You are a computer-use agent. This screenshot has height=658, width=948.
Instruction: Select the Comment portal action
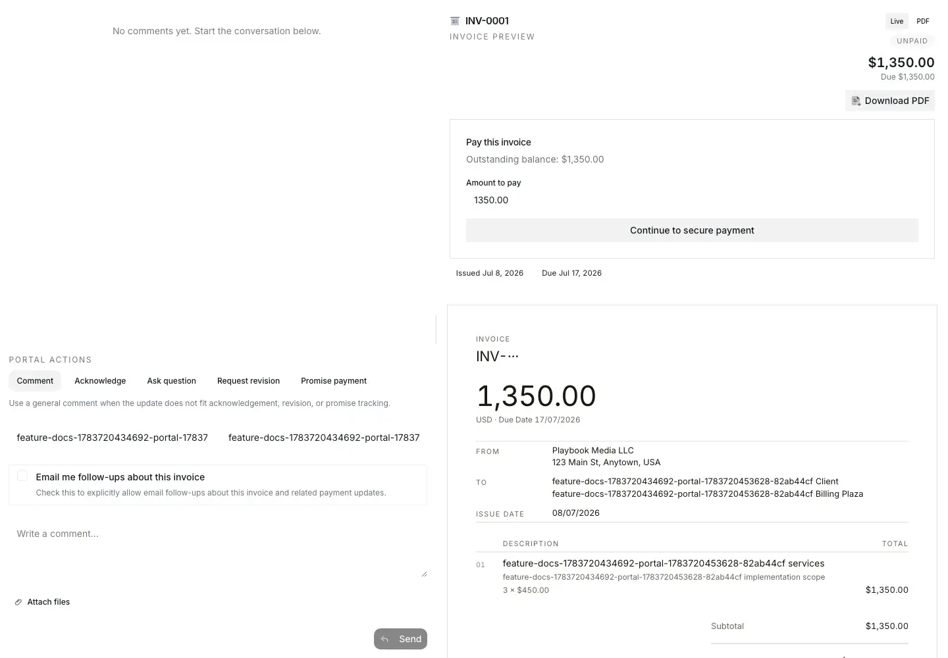coord(35,381)
